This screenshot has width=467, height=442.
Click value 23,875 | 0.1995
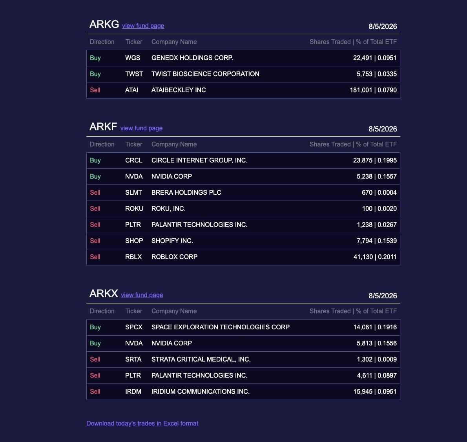375,160
